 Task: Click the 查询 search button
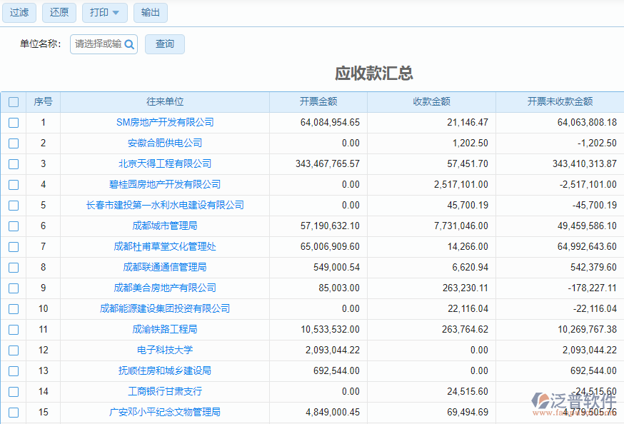tap(164, 44)
